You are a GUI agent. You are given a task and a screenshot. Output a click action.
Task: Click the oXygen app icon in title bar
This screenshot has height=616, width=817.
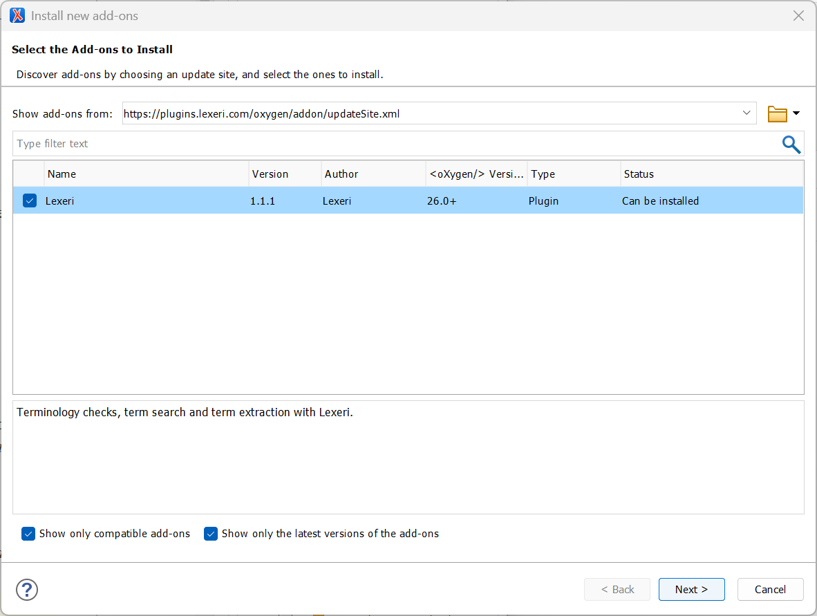point(17,16)
